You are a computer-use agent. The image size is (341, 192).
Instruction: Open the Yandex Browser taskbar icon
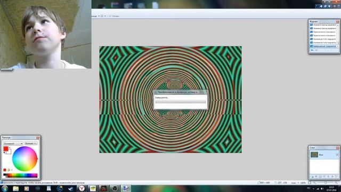82,188
